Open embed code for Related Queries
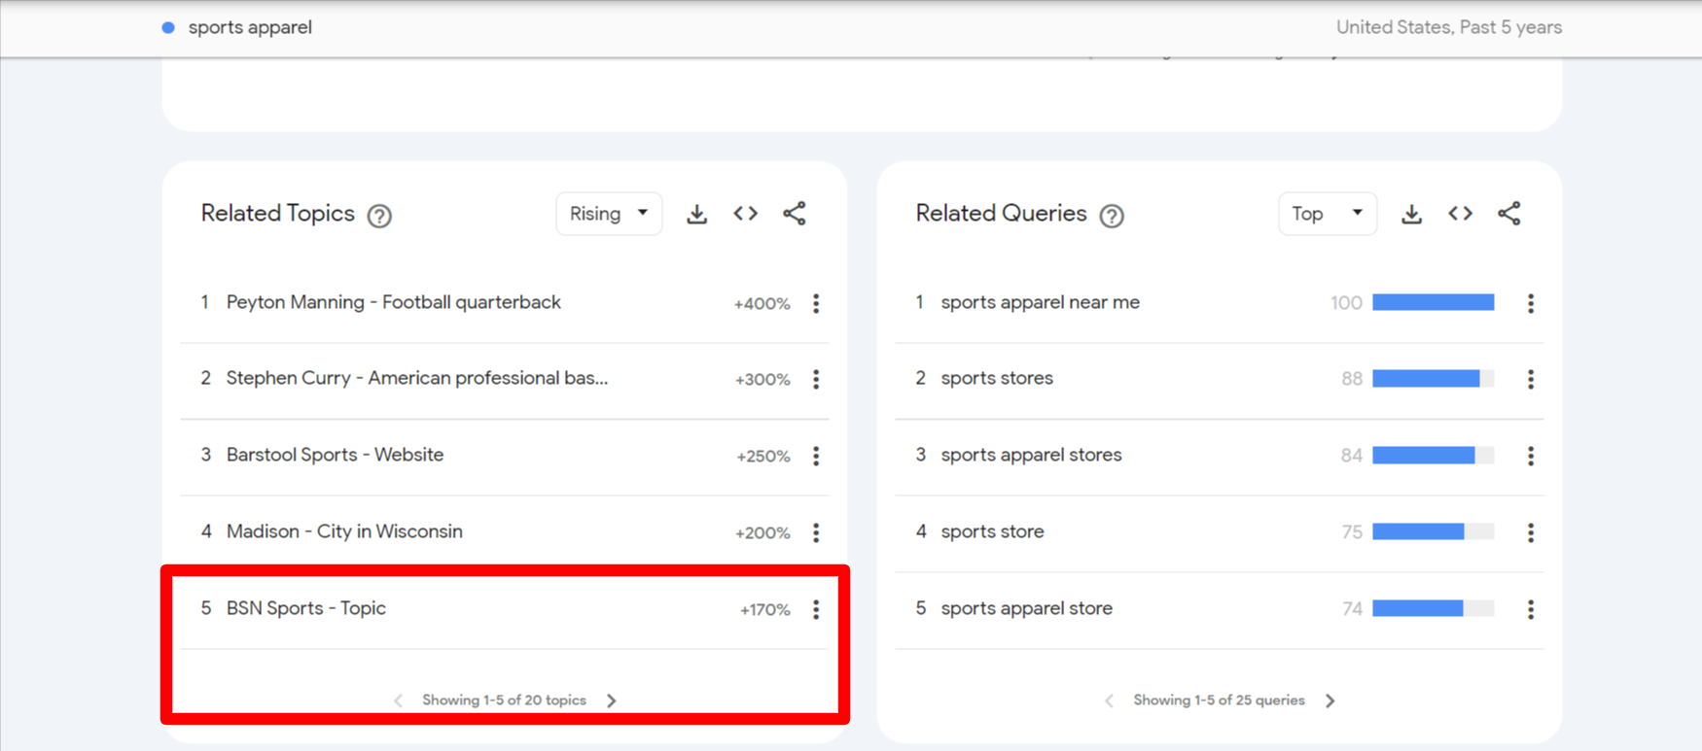 [1460, 214]
